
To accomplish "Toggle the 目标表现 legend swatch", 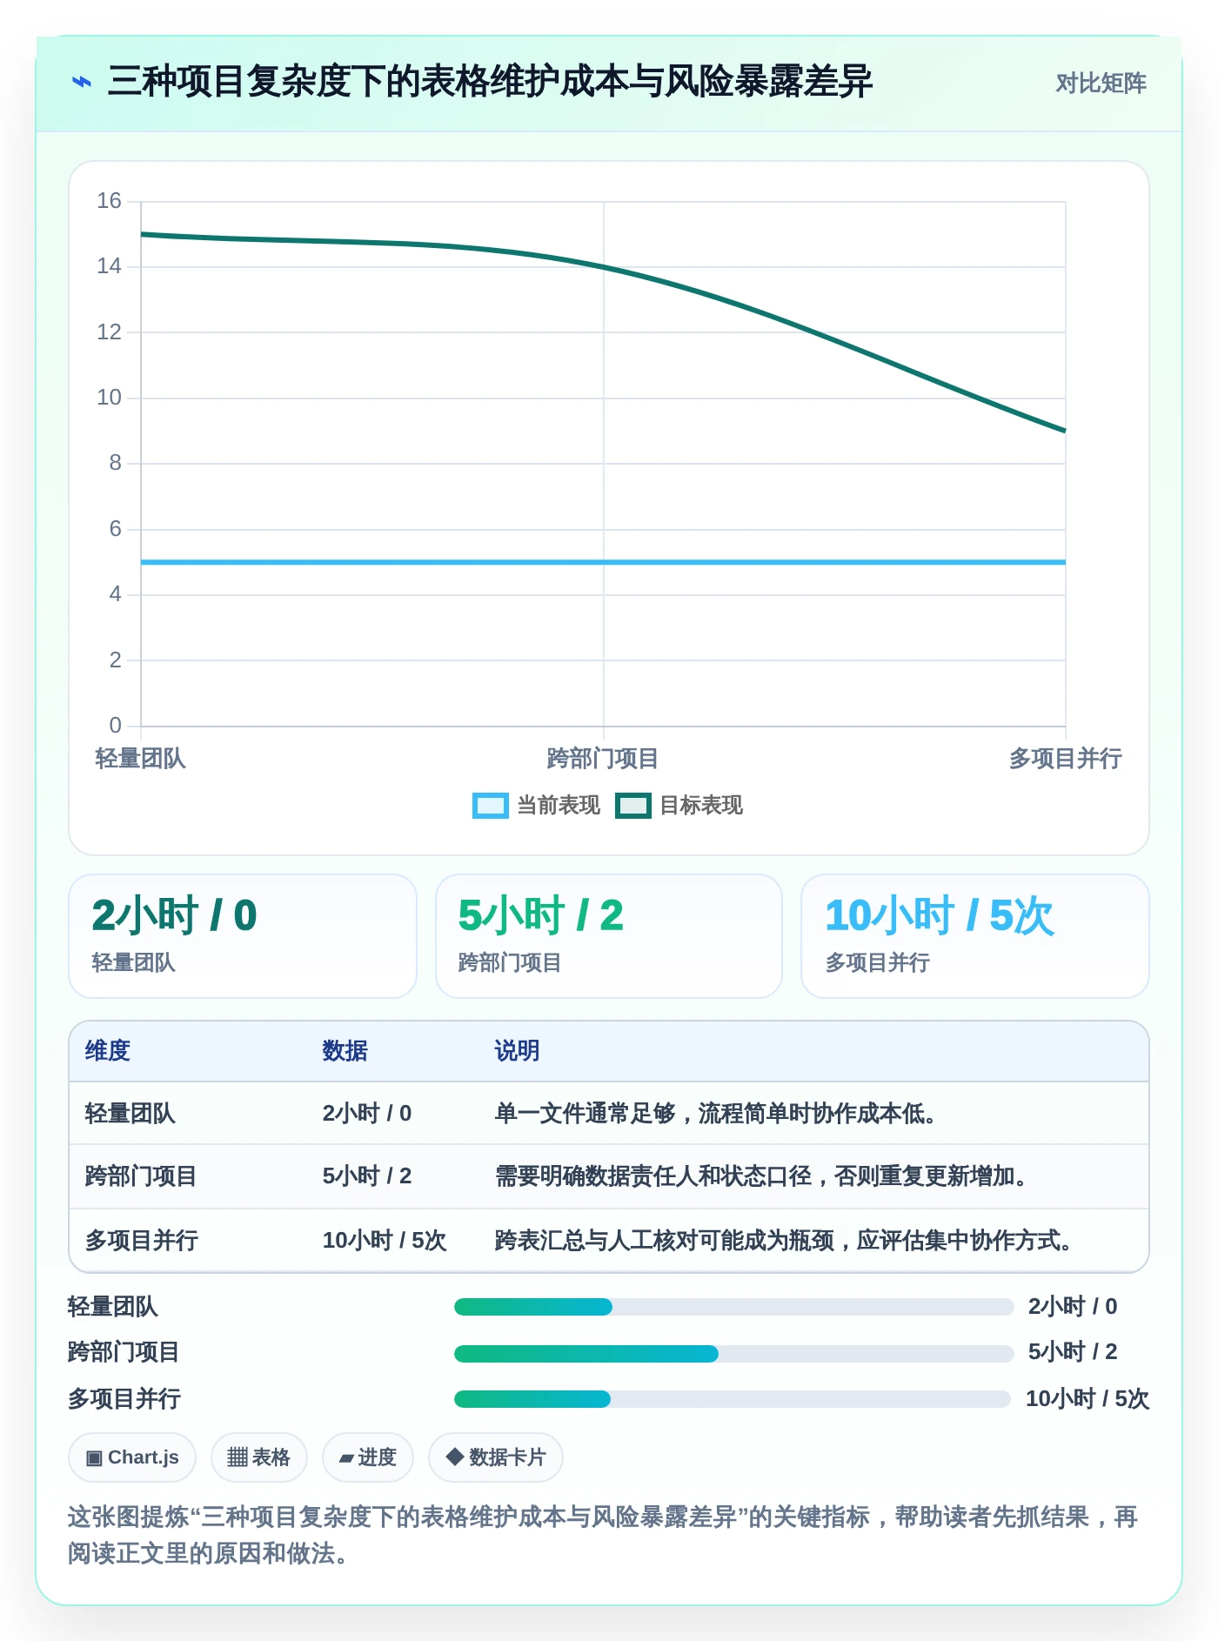I will click(x=632, y=806).
